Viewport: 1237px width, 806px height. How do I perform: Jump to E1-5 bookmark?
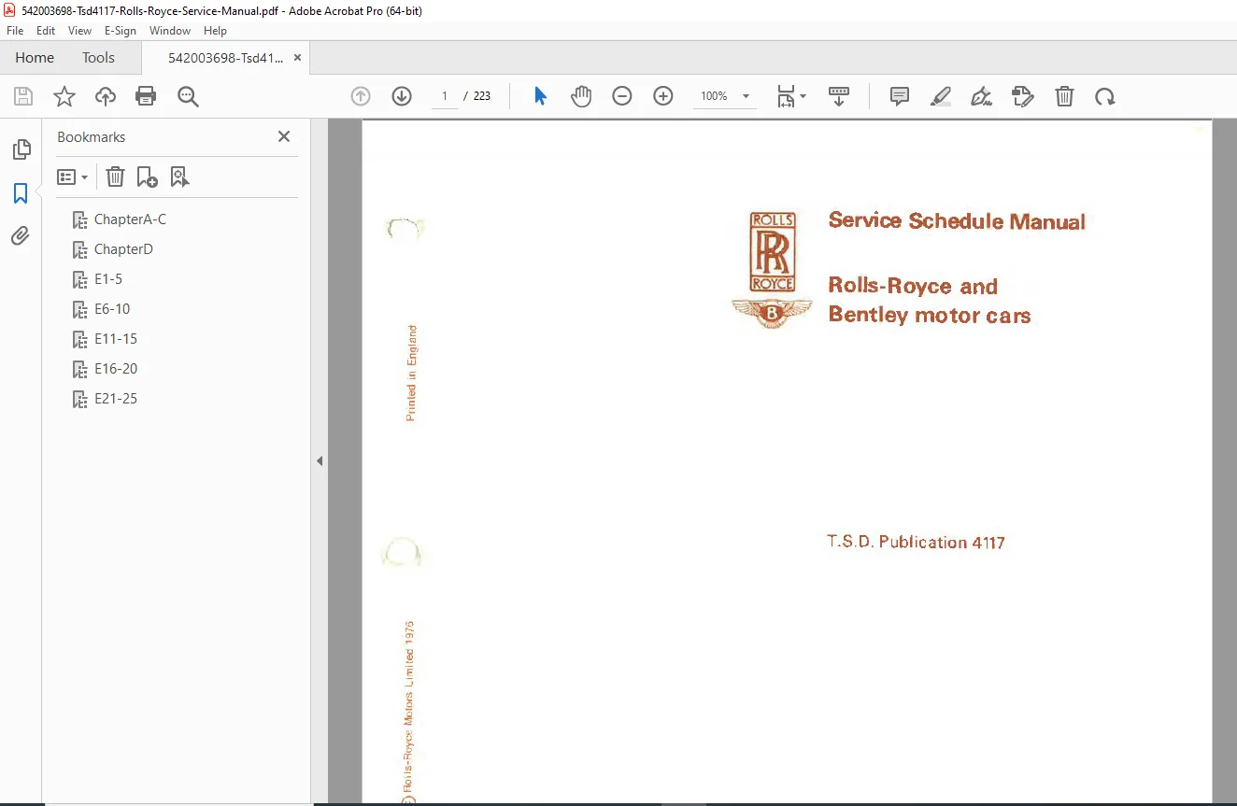(x=108, y=279)
